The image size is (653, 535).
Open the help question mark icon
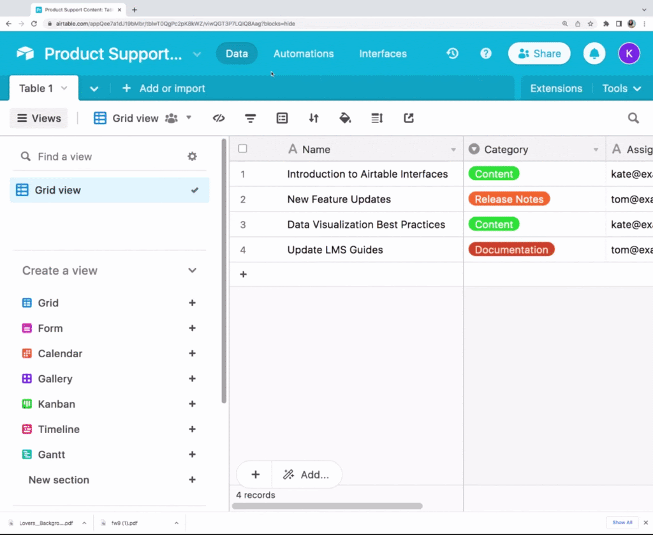click(485, 53)
